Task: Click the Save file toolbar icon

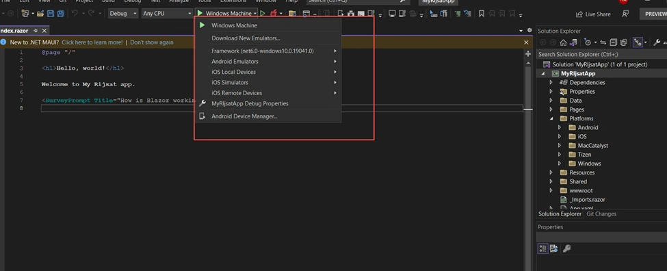Action: click(x=51, y=14)
